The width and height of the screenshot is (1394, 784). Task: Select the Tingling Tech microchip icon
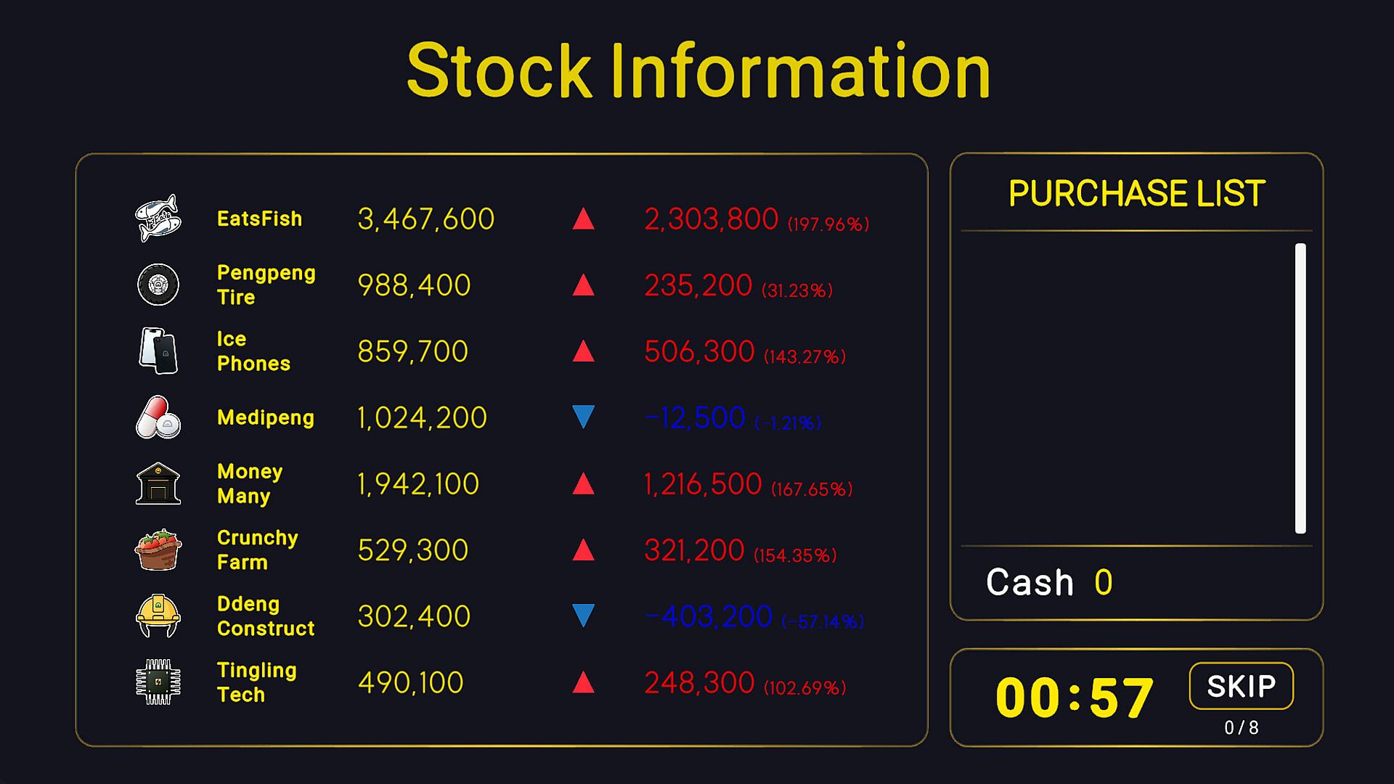pos(158,682)
